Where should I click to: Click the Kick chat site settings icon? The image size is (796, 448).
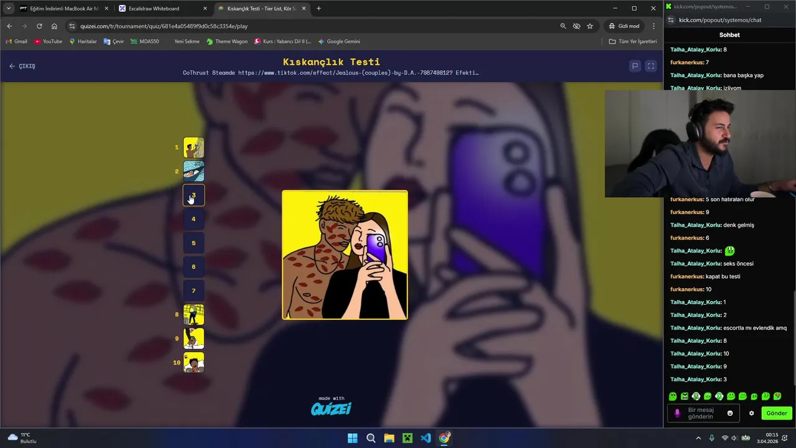coord(671,20)
